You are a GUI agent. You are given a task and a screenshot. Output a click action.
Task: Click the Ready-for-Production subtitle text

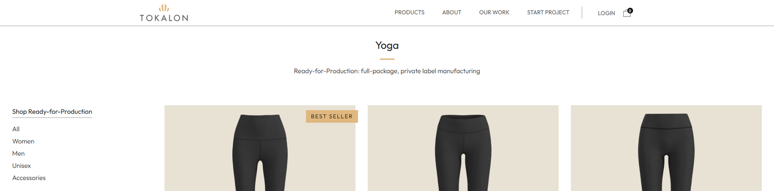[x=387, y=71]
